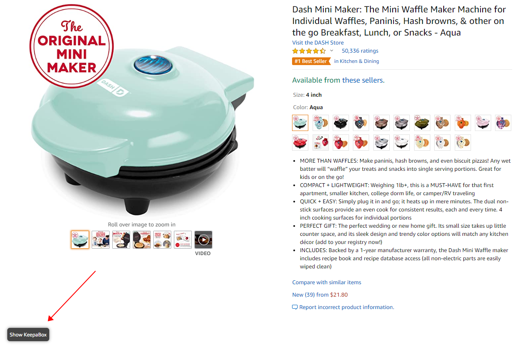This screenshot has height=345, width=522.
Task: Click the New (39) offers link
Action: (x=304, y=295)
